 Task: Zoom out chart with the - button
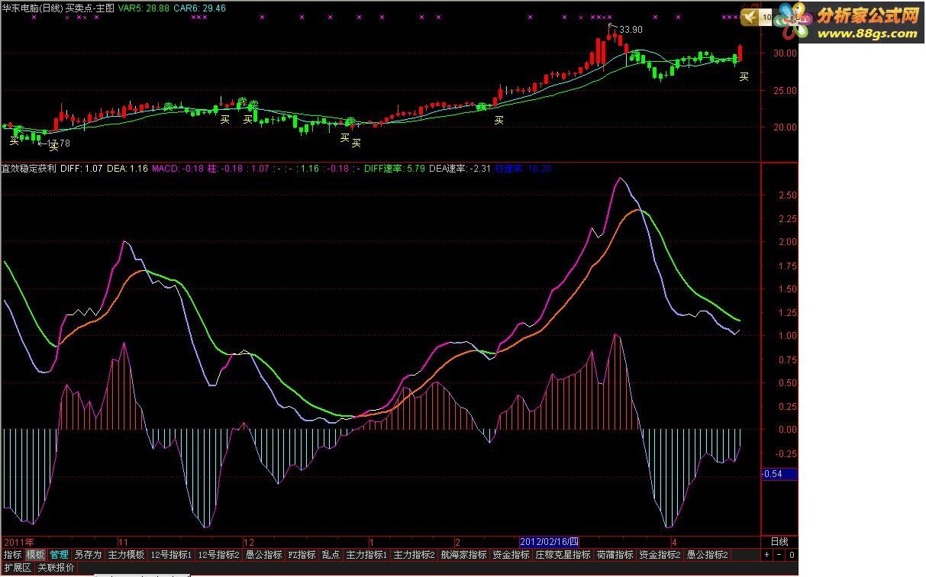[779, 555]
